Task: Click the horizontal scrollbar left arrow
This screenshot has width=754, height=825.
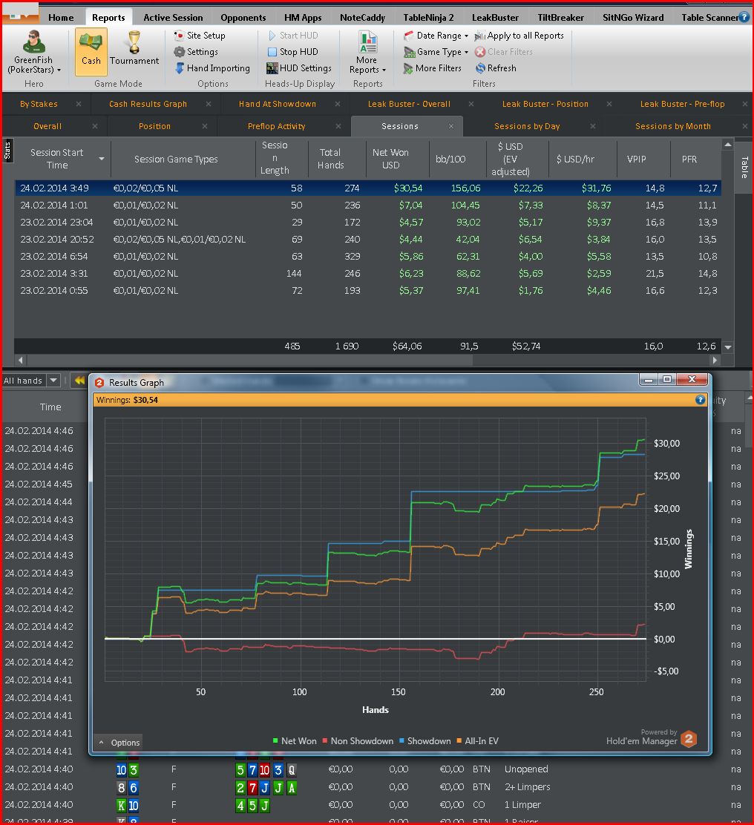Action: point(21,361)
